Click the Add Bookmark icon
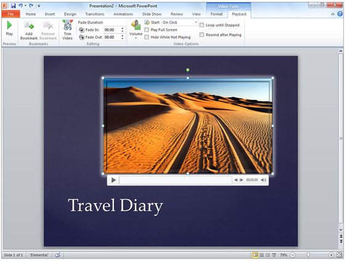The height and width of the screenshot is (261, 347). [x=29, y=26]
